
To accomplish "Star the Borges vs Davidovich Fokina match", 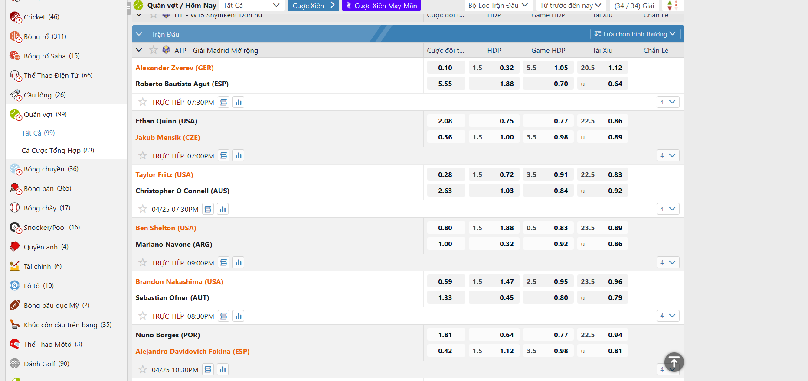I will pos(143,370).
